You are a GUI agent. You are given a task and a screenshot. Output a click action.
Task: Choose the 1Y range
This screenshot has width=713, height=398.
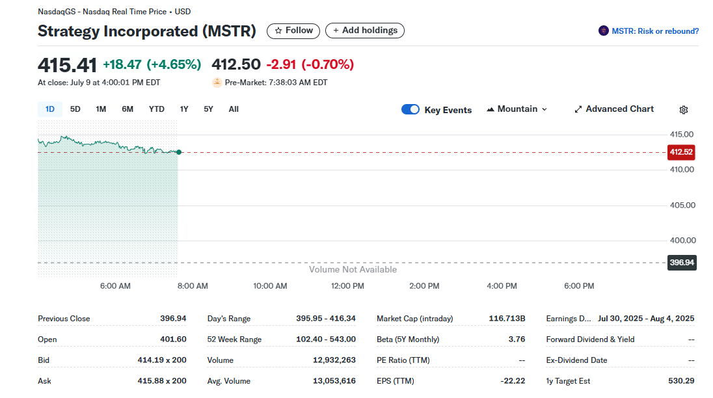(183, 109)
